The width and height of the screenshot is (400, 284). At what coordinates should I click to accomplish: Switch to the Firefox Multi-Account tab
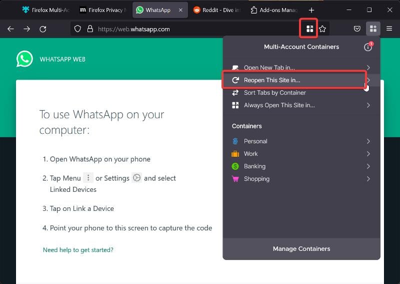click(46, 10)
